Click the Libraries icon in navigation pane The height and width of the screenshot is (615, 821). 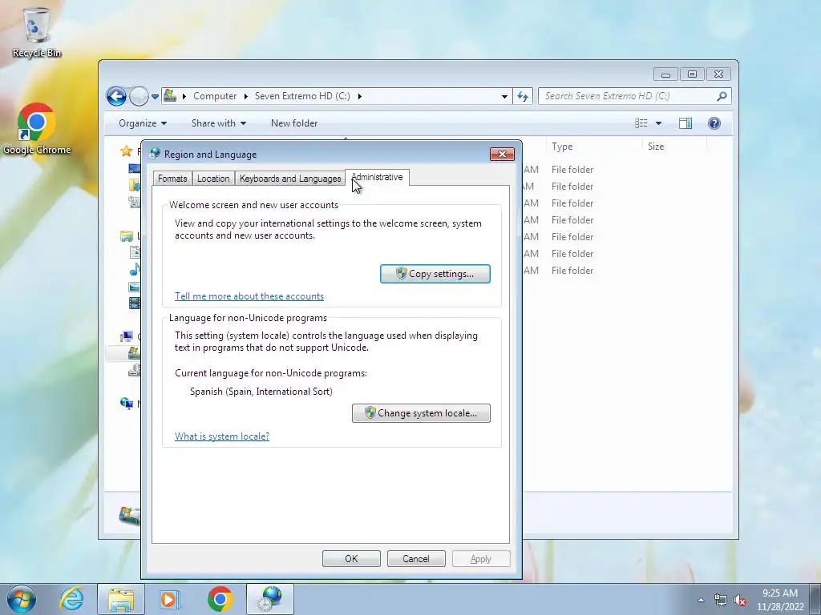tap(126, 236)
